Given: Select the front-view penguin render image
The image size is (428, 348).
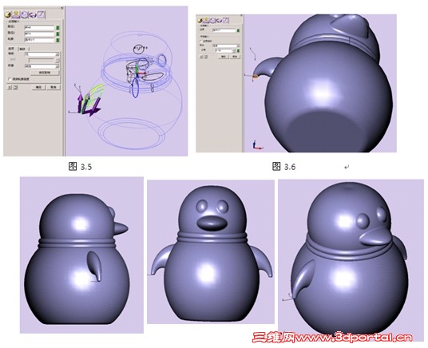Looking at the screenshot, I should 211,252.
